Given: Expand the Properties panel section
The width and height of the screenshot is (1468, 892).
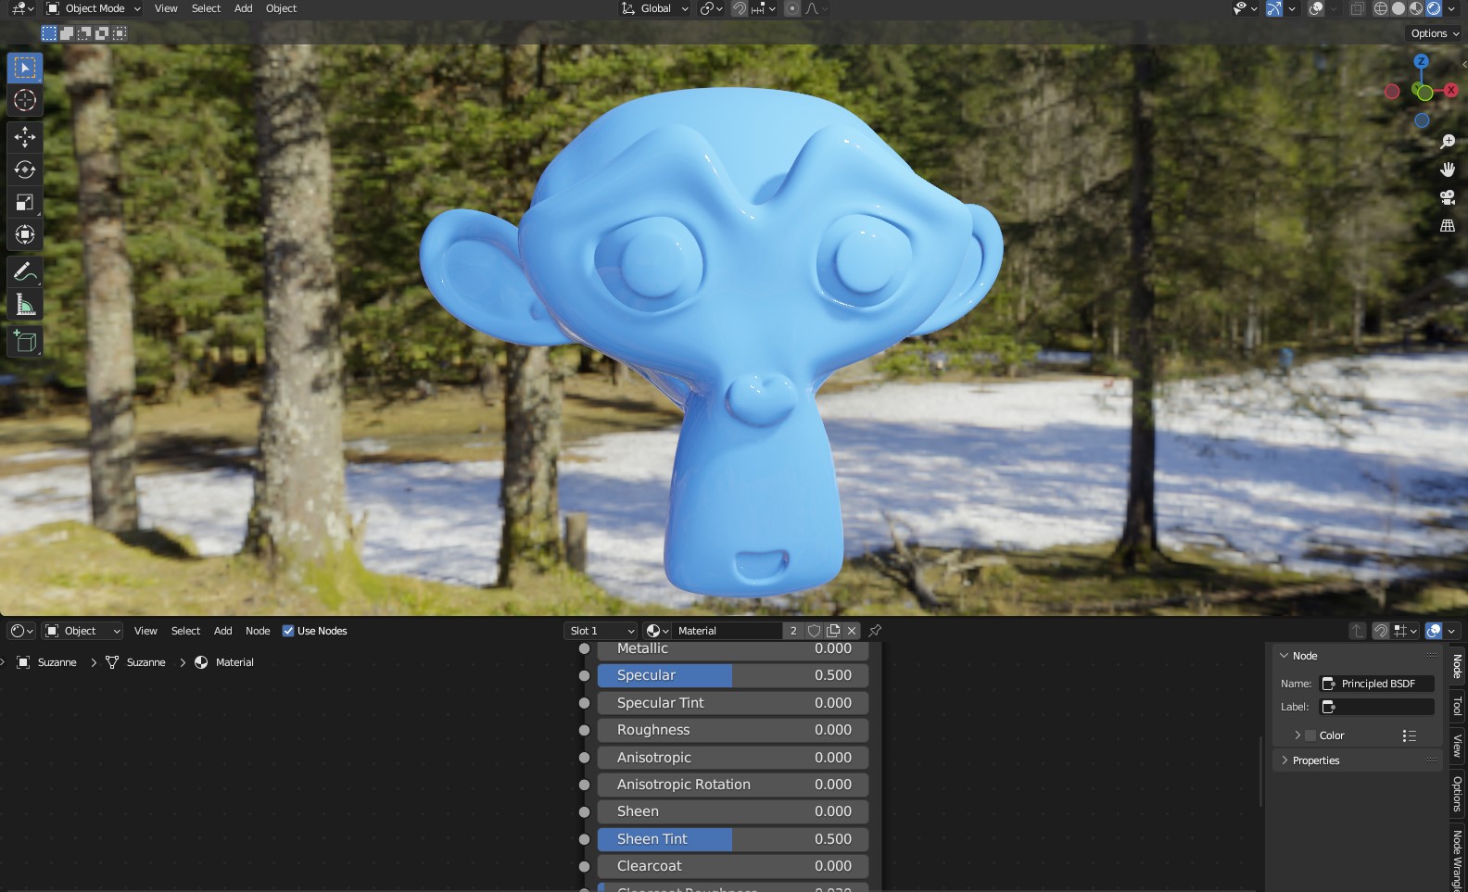Looking at the screenshot, I should click(x=1315, y=760).
